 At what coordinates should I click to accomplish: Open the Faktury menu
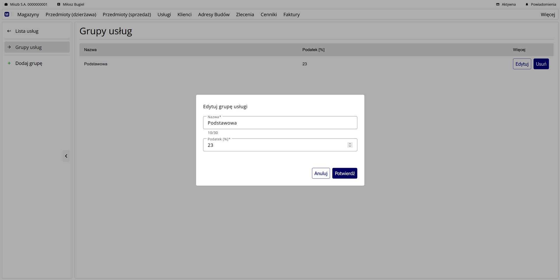291,15
